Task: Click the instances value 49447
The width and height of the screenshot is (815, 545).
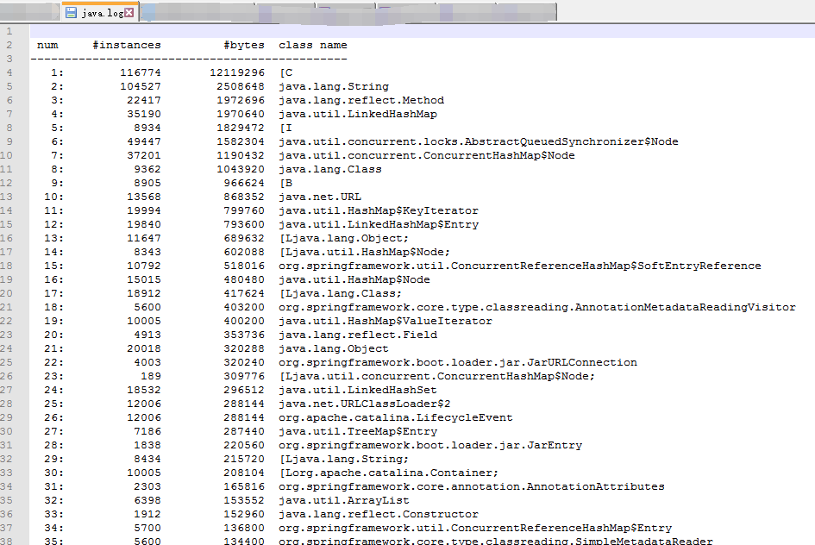Action: [x=144, y=141]
